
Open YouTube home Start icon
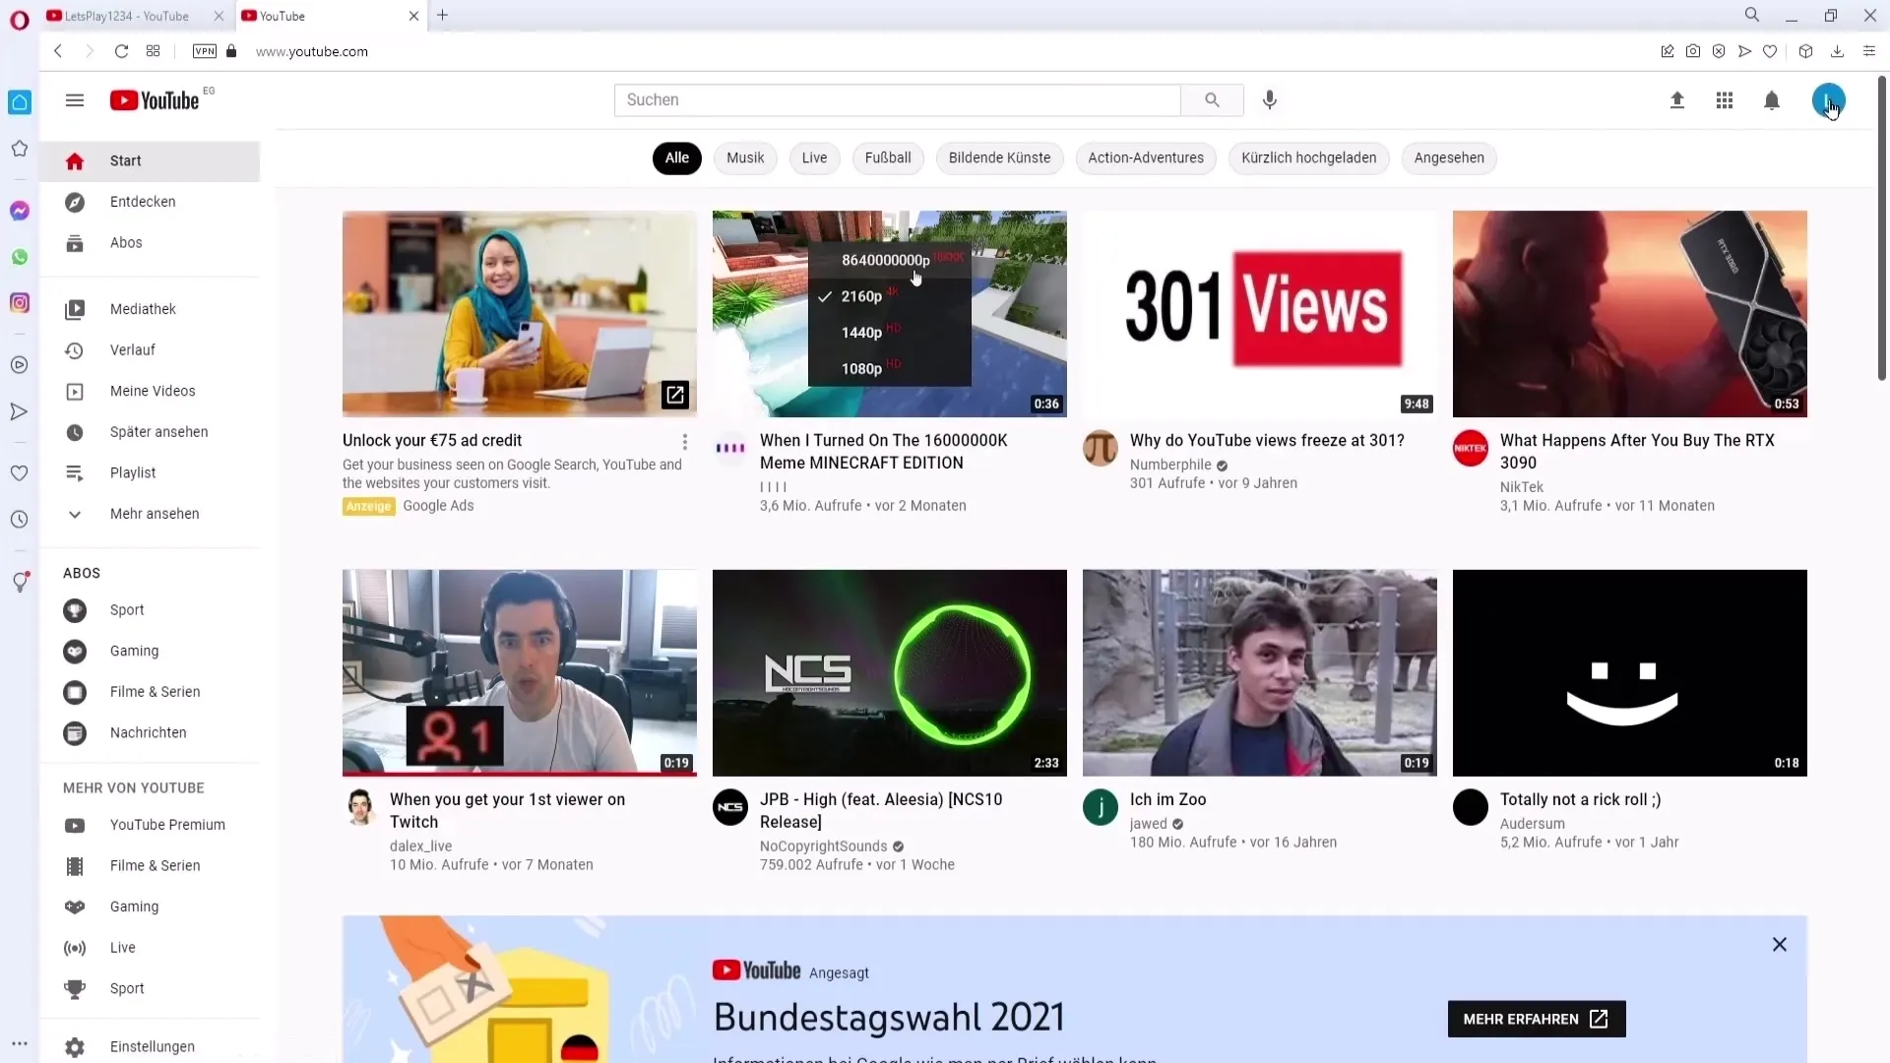pyautogui.click(x=74, y=159)
